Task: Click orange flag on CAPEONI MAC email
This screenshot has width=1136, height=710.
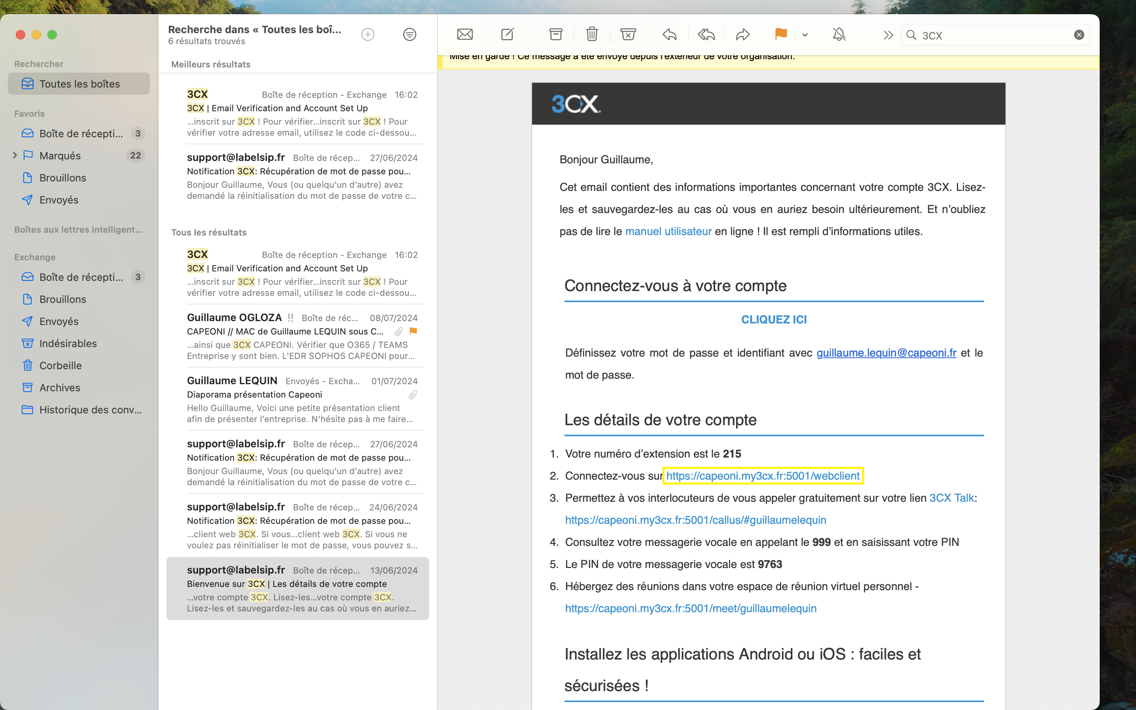Action: click(x=413, y=331)
